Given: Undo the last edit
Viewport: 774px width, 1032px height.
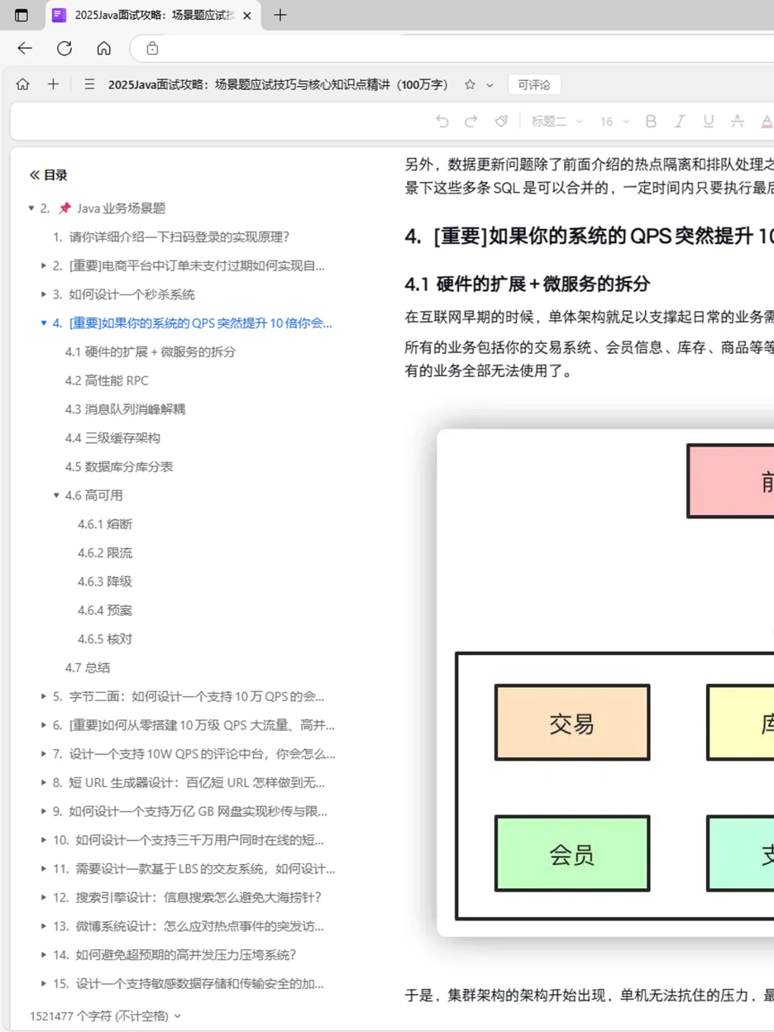Looking at the screenshot, I should click(442, 121).
